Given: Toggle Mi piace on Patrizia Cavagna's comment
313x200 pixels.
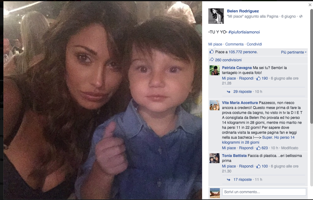Looking at the screenshot, I should click(229, 78).
